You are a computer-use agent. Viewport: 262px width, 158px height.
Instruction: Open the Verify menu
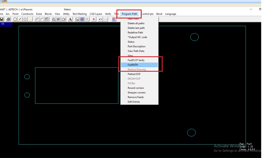108,14
